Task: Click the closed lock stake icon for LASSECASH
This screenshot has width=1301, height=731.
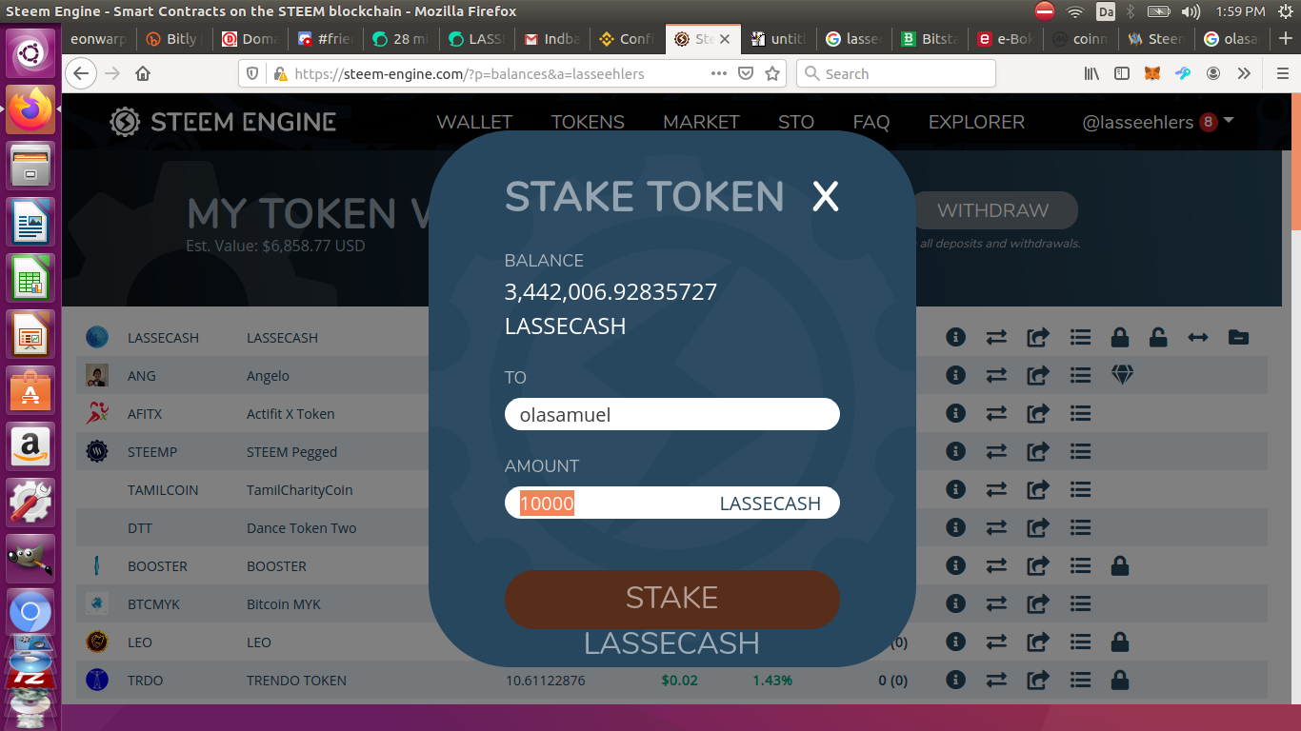Action: click(1120, 337)
